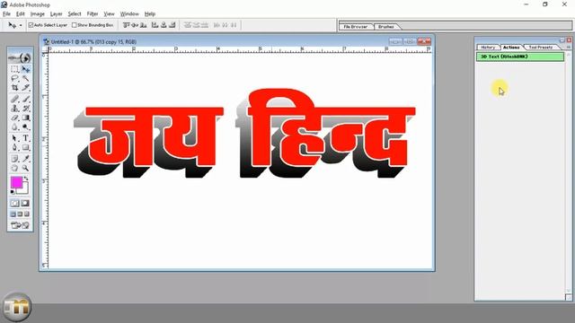Click the magenta foreground color swatch
Screen dimensions: 575x323
click(16, 182)
